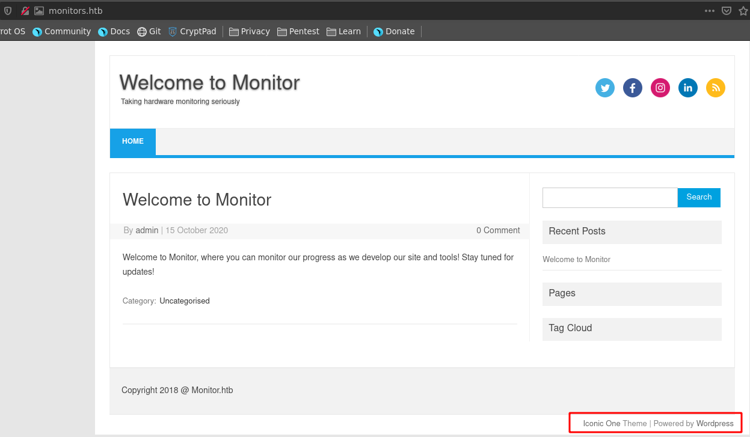Open the Community bookmark
Image resolution: width=750 pixels, height=437 pixels.
(62, 31)
